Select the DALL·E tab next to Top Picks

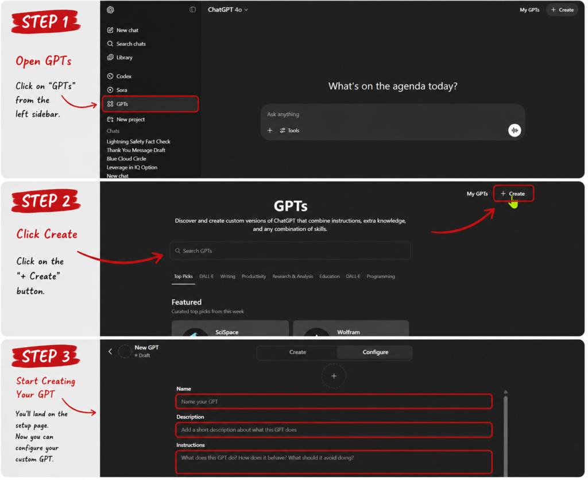(x=206, y=277)
